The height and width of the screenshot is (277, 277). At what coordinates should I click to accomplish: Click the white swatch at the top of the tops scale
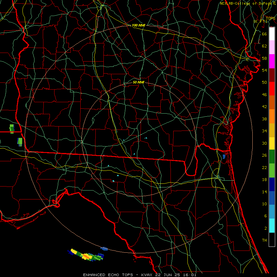(x=272, y=34)
